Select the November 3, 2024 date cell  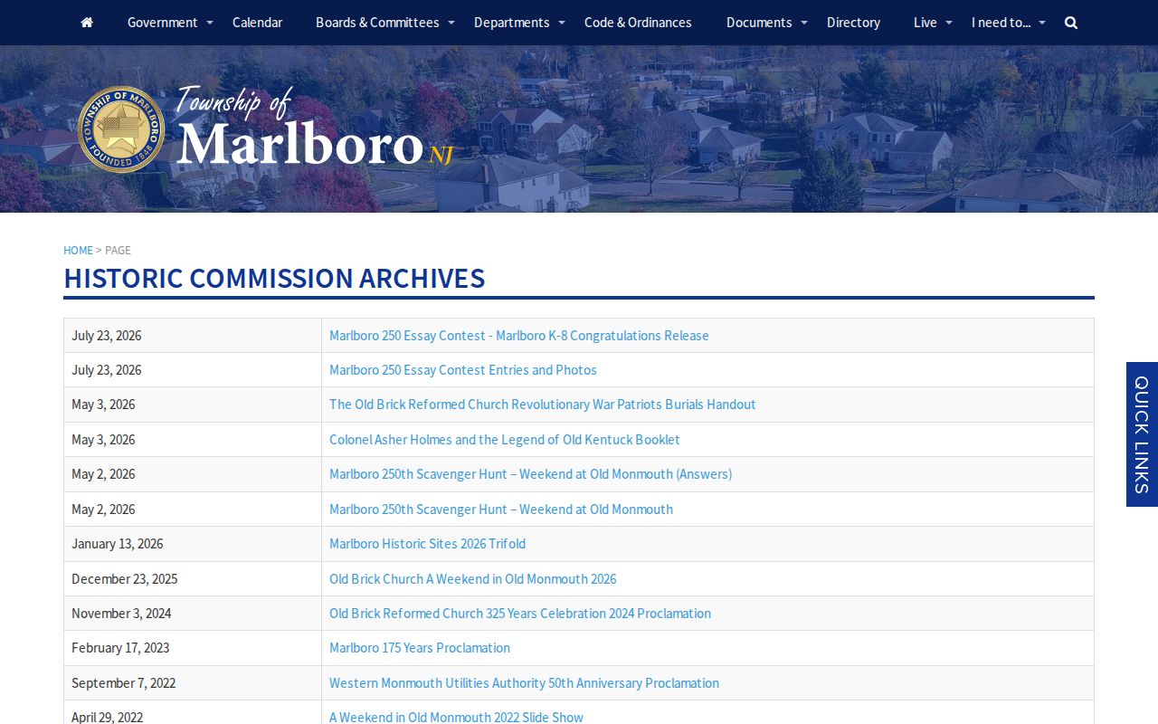[x=193, y=614]
